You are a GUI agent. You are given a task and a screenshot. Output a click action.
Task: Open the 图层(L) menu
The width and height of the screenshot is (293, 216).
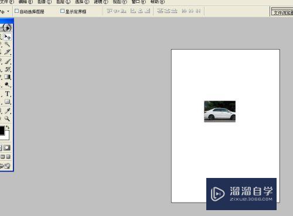click(x=63, y=2)
